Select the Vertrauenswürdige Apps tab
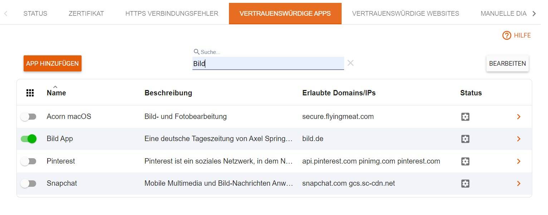Viewport: 548px width, 215px height. click(285, 14)
